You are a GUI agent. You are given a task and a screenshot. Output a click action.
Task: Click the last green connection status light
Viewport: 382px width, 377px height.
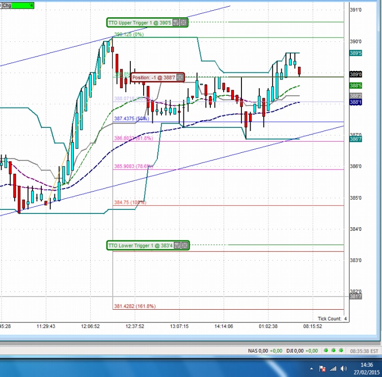(x=341, y=351)
